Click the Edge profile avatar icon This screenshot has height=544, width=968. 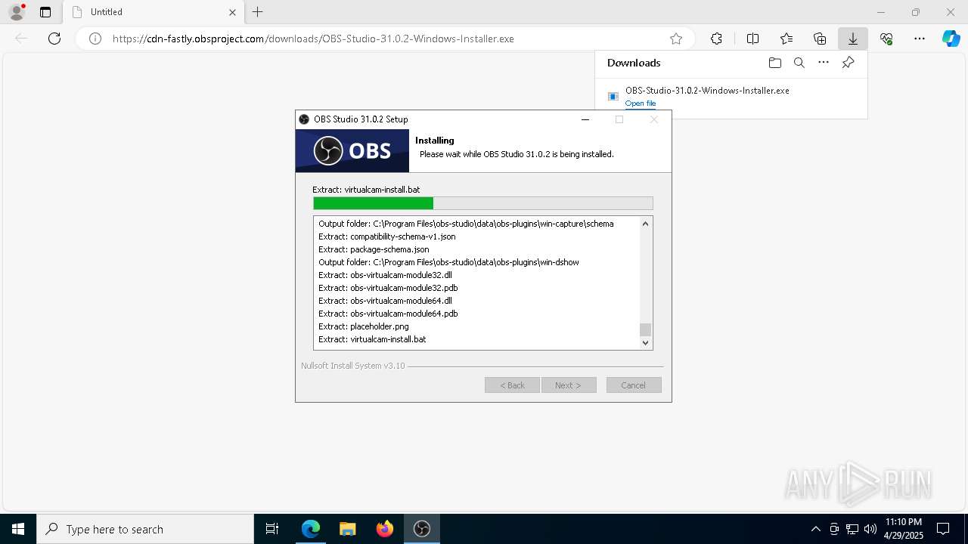(x=16, y=12)
